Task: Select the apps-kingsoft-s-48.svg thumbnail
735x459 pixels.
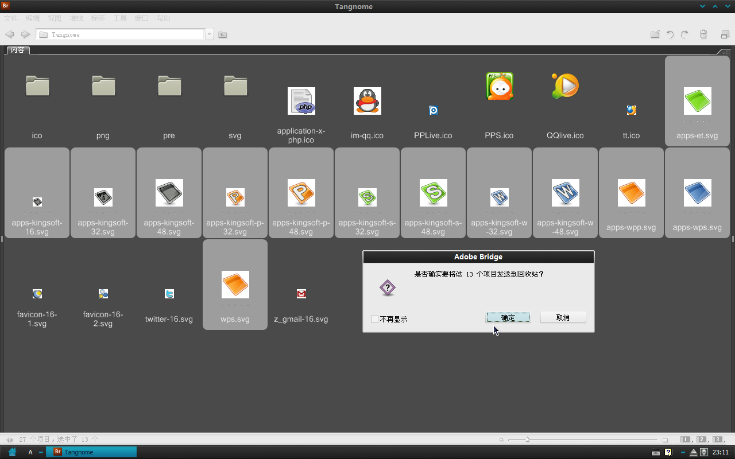Action: coord(433,193)
